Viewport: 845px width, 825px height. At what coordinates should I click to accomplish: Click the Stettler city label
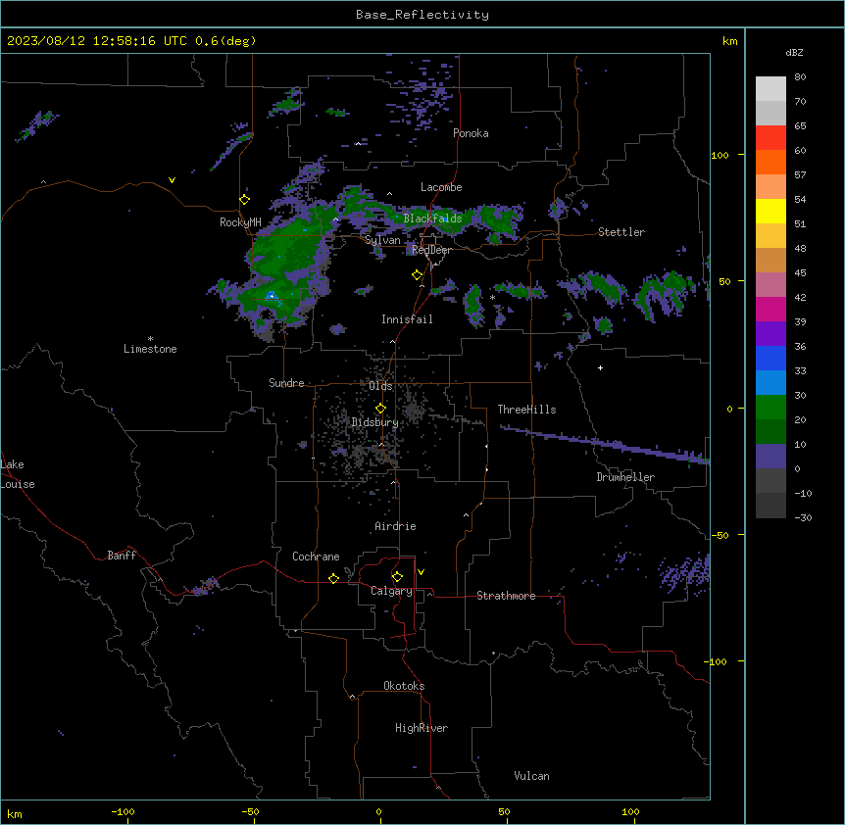pos(621,232)
